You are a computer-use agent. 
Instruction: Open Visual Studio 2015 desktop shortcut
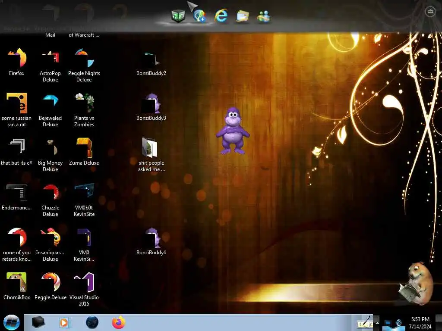click(x=84, y=289)
